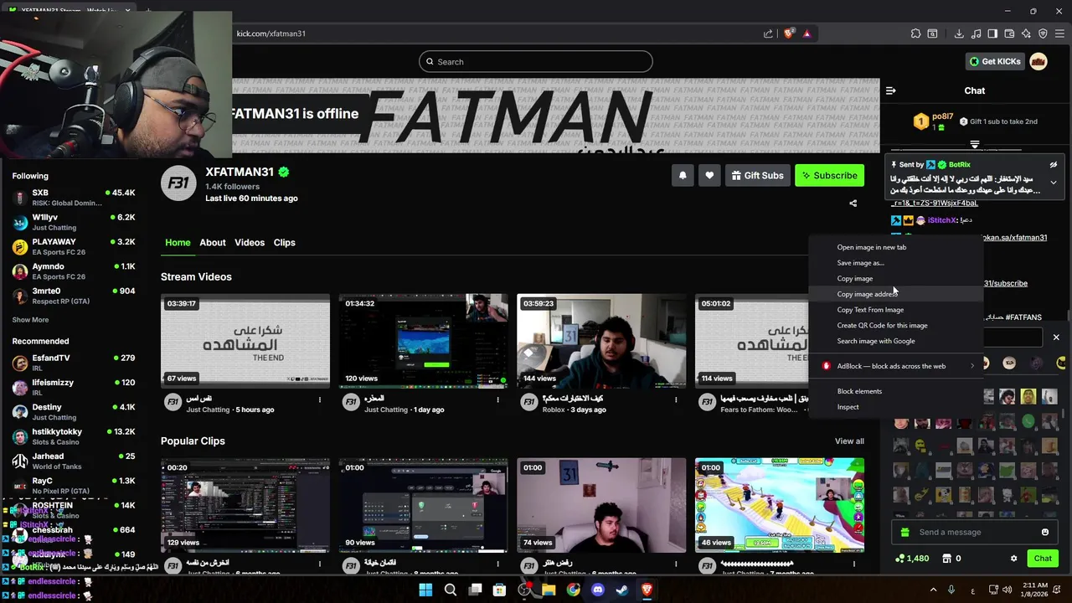This screenshot has width=1072, height=603.
Task: Open EsfandTV in Recommended list
Action: tap(74, 363)
